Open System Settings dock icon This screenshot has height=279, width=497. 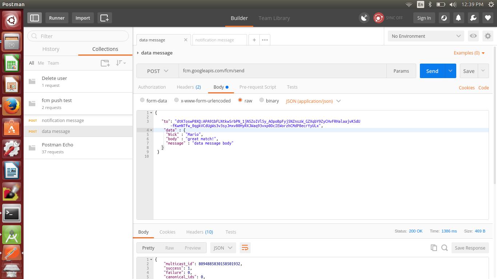click(x=12, y=149)
